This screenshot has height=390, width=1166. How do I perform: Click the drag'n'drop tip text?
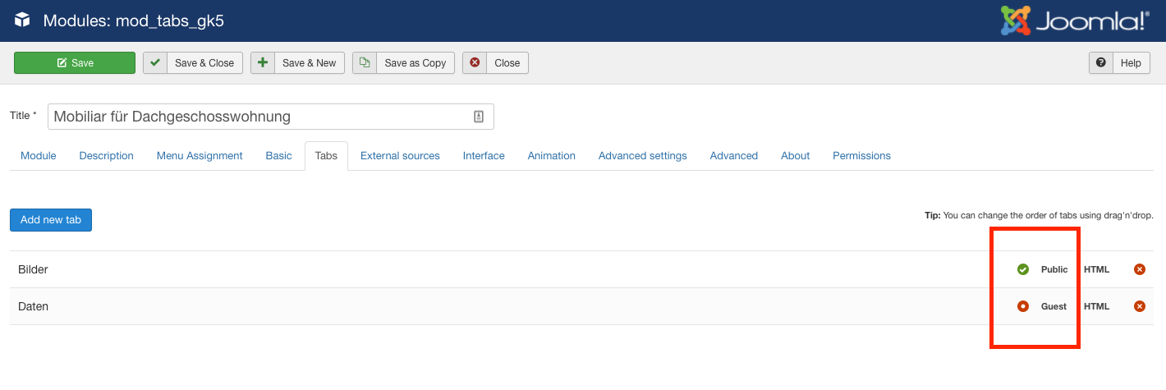point(1039,215)
